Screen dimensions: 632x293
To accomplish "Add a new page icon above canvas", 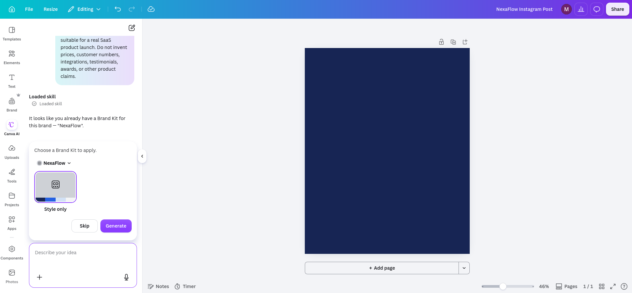I will pos(465,42).
